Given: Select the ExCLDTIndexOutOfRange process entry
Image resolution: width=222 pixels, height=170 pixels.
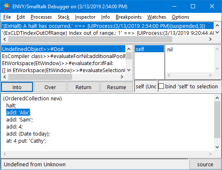Looking at the screenshot, I should point(107,33).
